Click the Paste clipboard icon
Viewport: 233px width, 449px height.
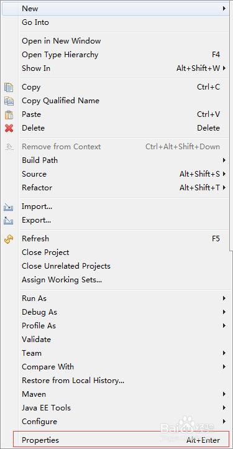tap(9, 114)
